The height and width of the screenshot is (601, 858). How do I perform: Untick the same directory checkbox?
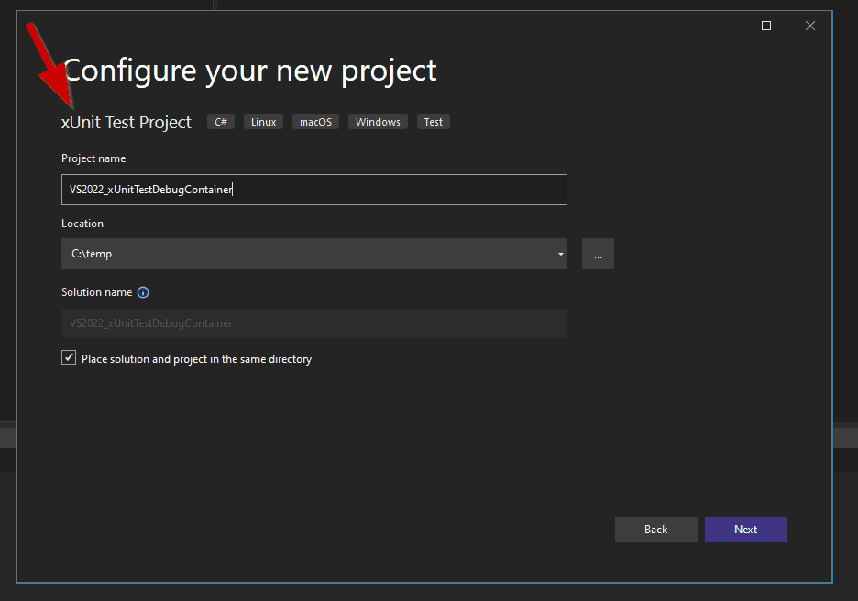coord(69,358)
